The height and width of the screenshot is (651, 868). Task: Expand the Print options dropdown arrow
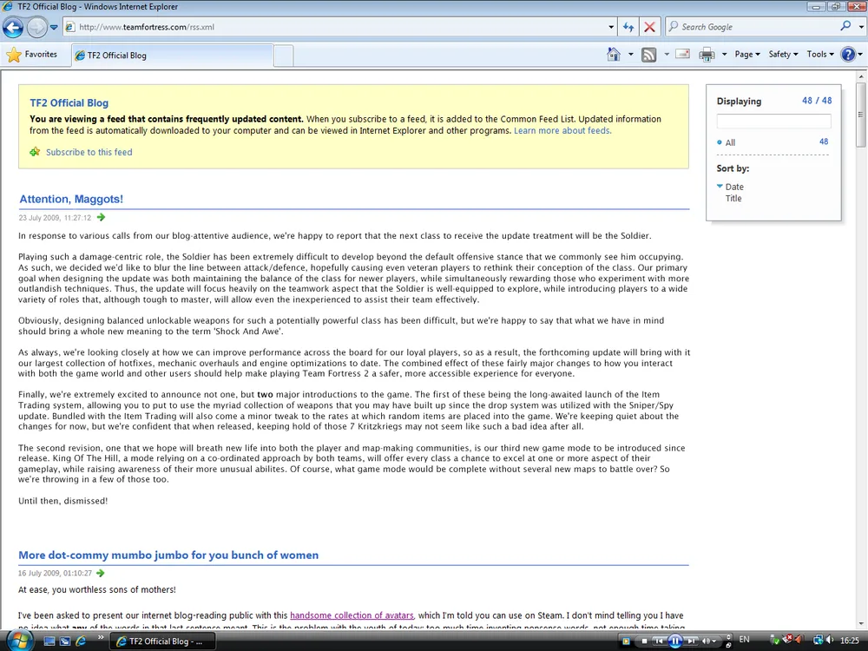coord(724,54)
